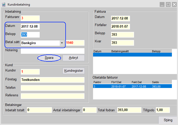This screenshot has height=125, width=178.
Task: Maximize the Kundinbetalning window
Action: (x=168, y=4)
